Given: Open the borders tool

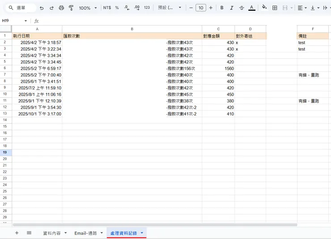Looking at the screenshot, I should [275, 8].
